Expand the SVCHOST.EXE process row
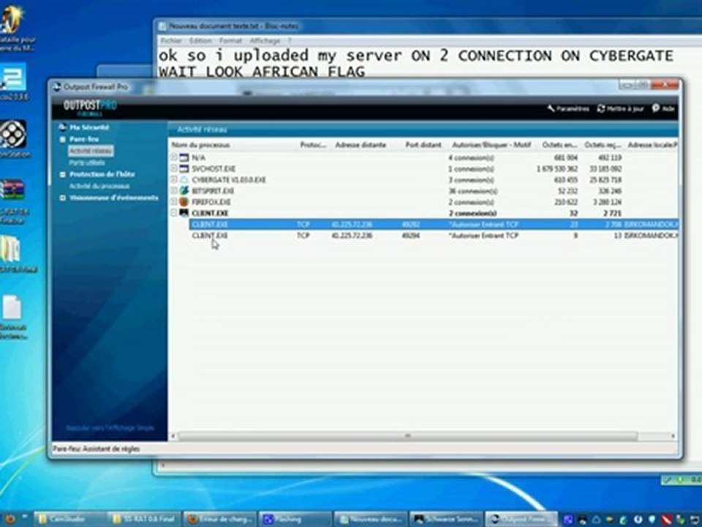702x527 pixels. [174, 168]
